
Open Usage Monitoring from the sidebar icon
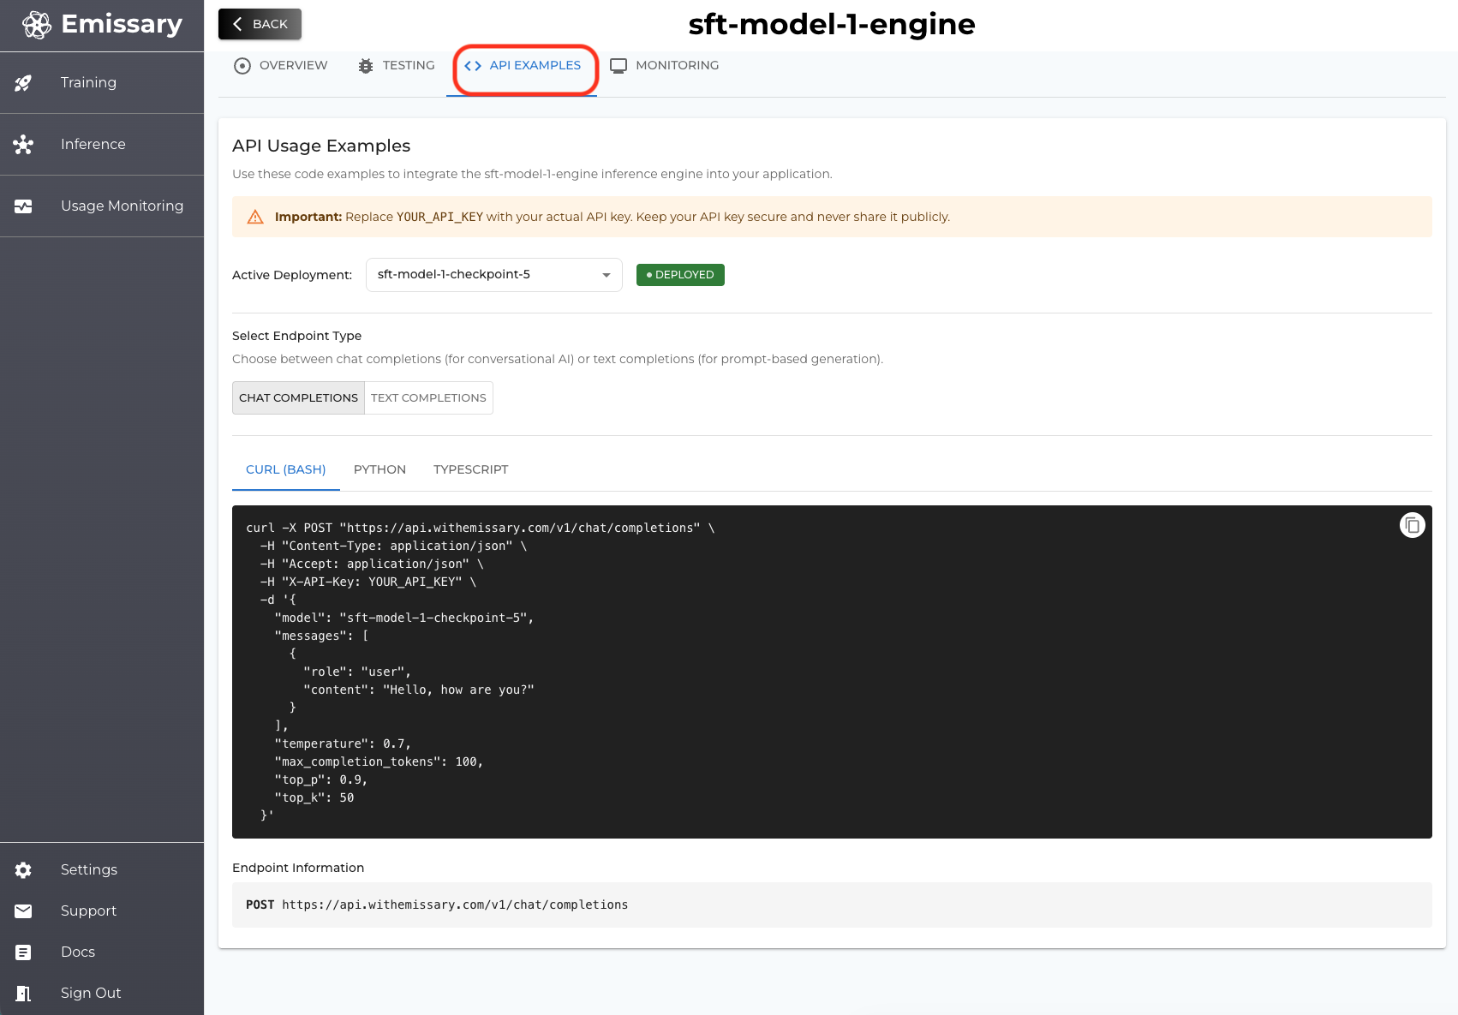coord(23,206)
